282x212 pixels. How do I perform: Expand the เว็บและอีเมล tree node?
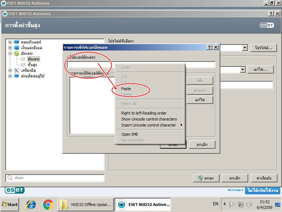pos(10,48)
